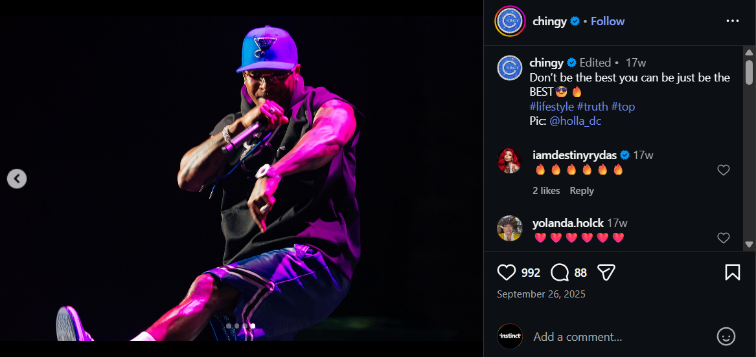This screenshot has width=756, height=357.
Task: View the 2 likes on iamdestinyrydas's comment
Action: 546,191
